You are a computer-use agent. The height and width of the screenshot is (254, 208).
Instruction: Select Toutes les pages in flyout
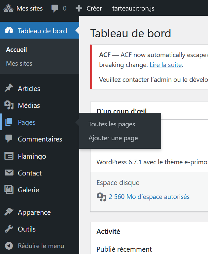[112, 124]
